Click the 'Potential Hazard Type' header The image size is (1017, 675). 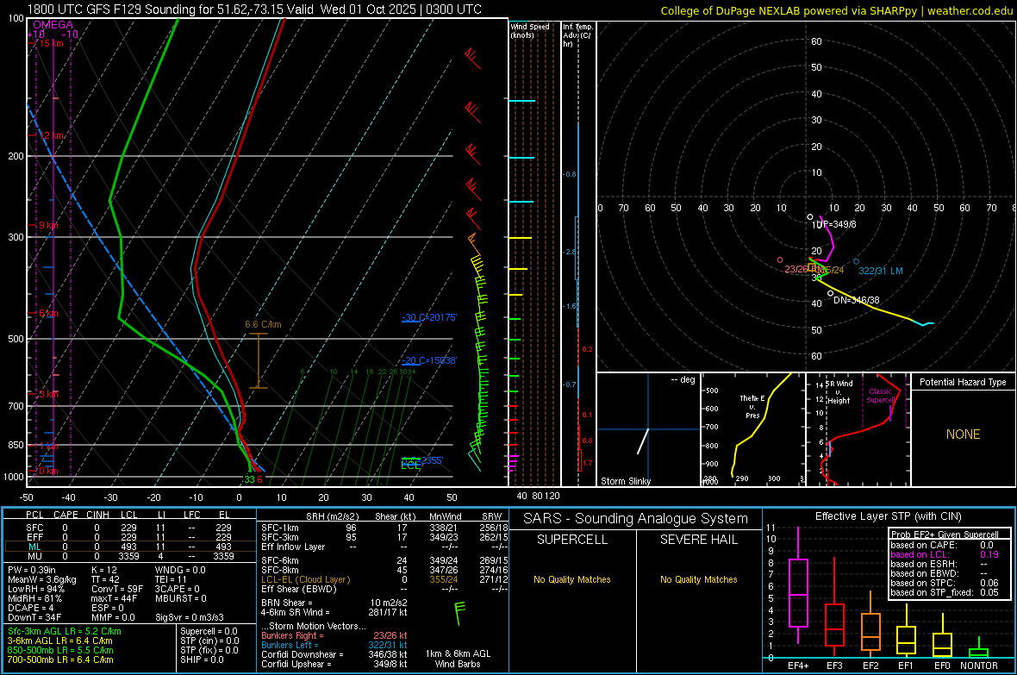point(963,382)
